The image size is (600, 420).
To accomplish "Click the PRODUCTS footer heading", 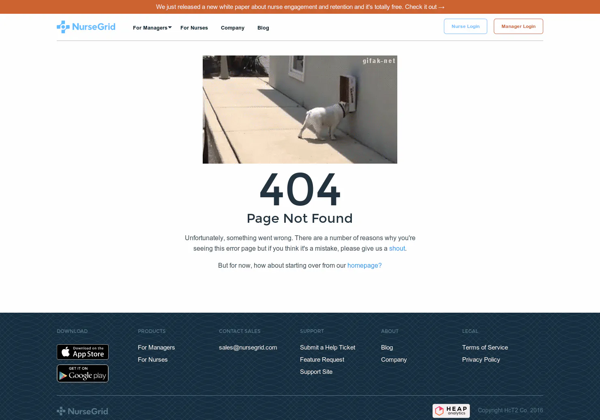I will point(152,331).
